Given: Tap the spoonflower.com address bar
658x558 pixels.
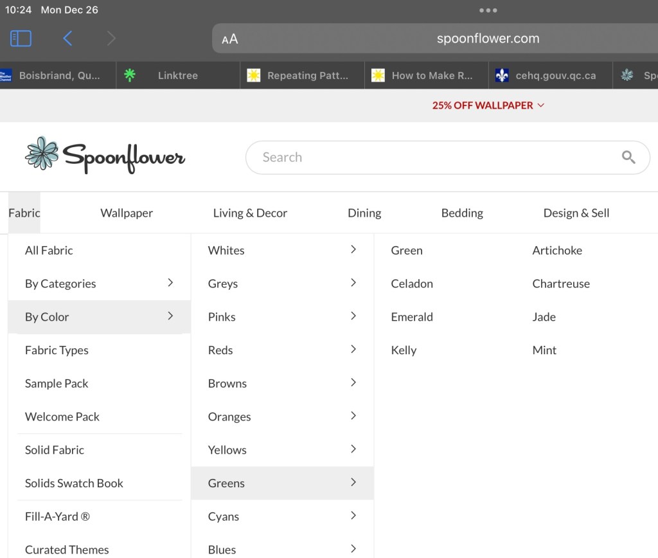Looking at the screenshot, I should click(x=488, y=39).
